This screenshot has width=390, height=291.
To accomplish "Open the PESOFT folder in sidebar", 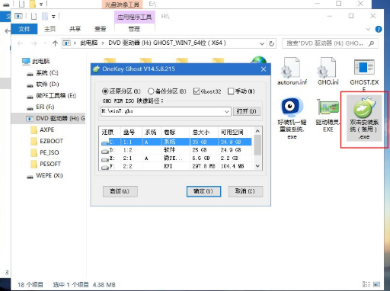I will (46, 164).
